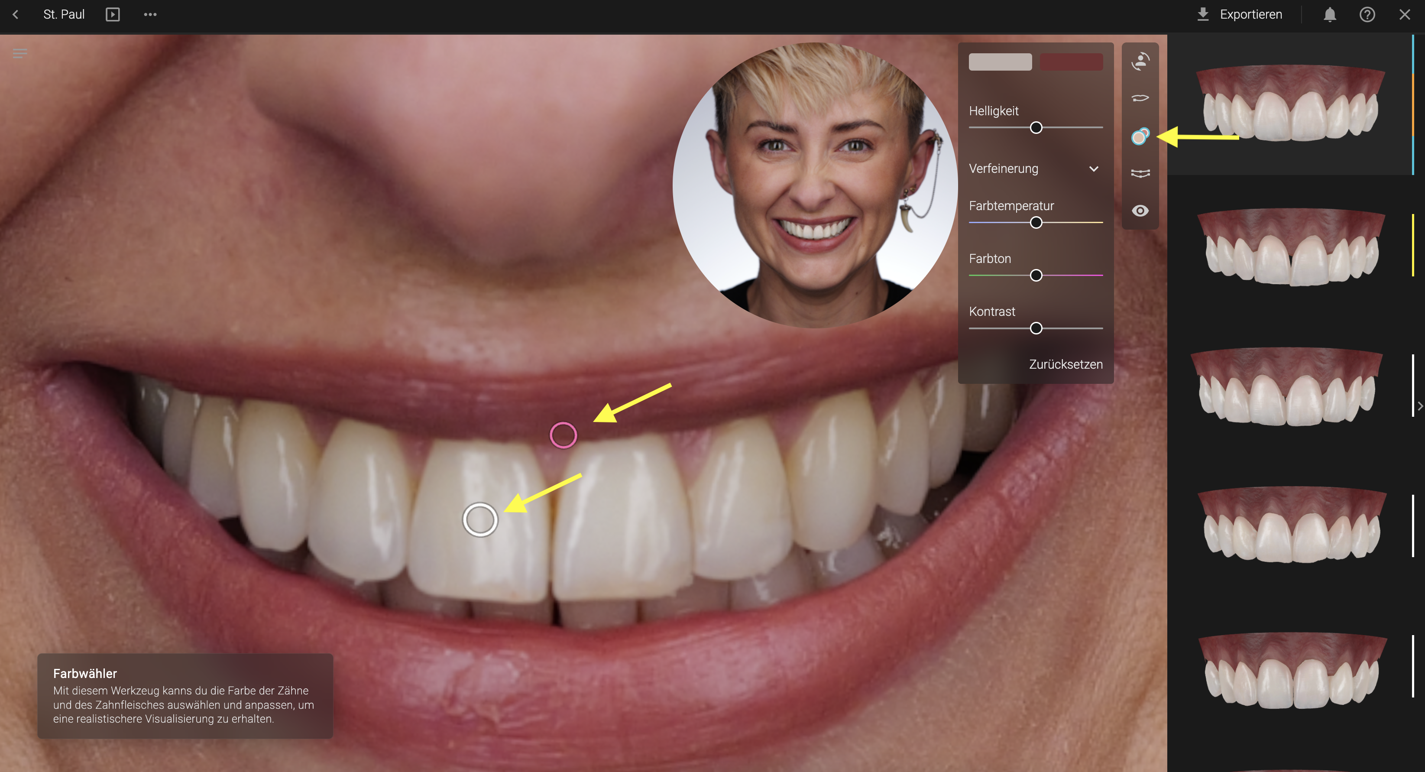
Task: Choose the second teeth design thumbnail
Action: click(1292, 247)
